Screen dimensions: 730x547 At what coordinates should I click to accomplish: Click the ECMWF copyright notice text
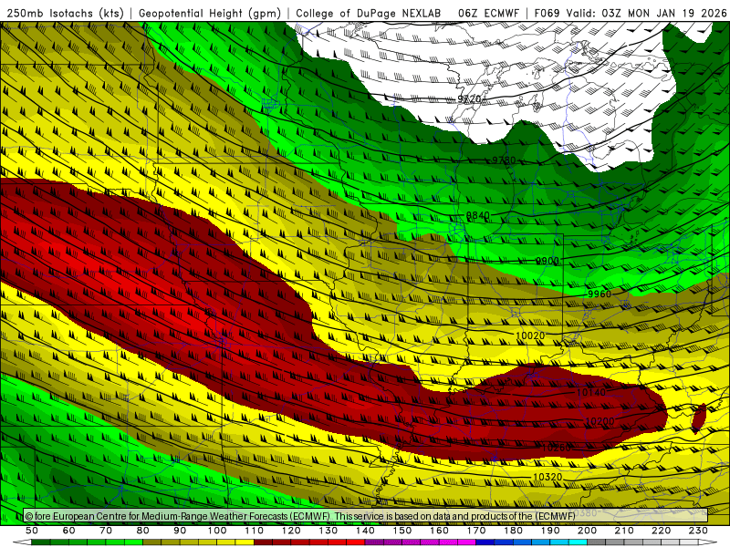(300, 516)
